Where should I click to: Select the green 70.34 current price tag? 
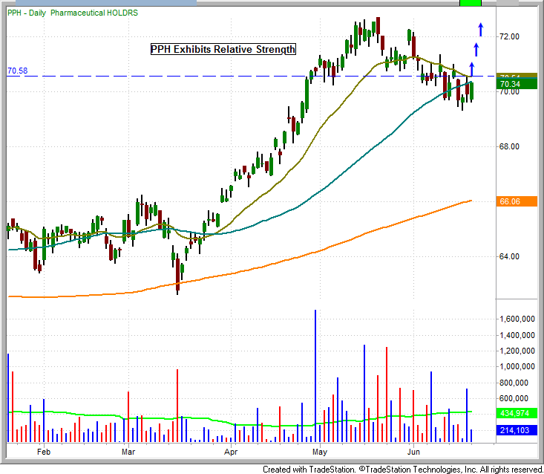[517, 84]
